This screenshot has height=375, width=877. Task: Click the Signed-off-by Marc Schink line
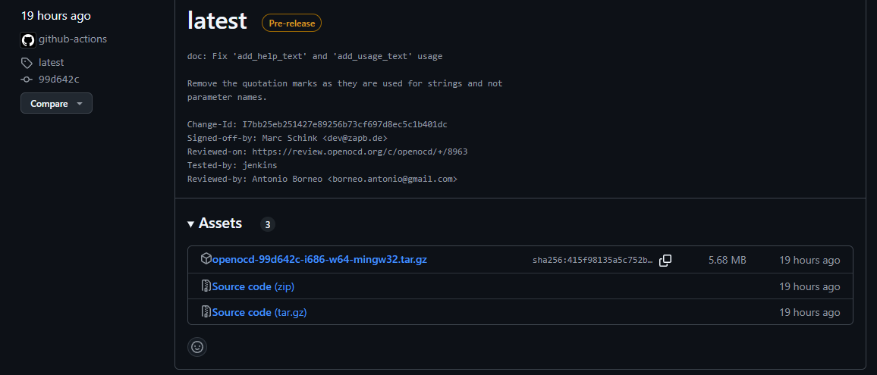287,137
